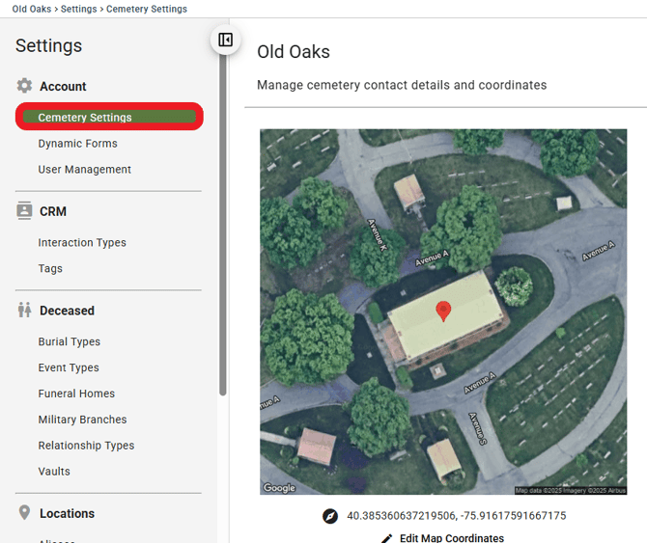
Task: Click the Locations pin icon
Action: pyautogui.click(x=24, y=512)
